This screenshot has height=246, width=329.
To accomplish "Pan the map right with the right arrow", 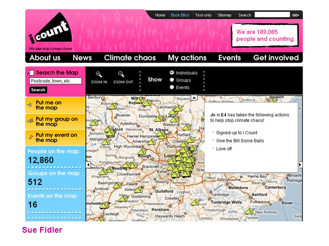I will pos(301,165).
